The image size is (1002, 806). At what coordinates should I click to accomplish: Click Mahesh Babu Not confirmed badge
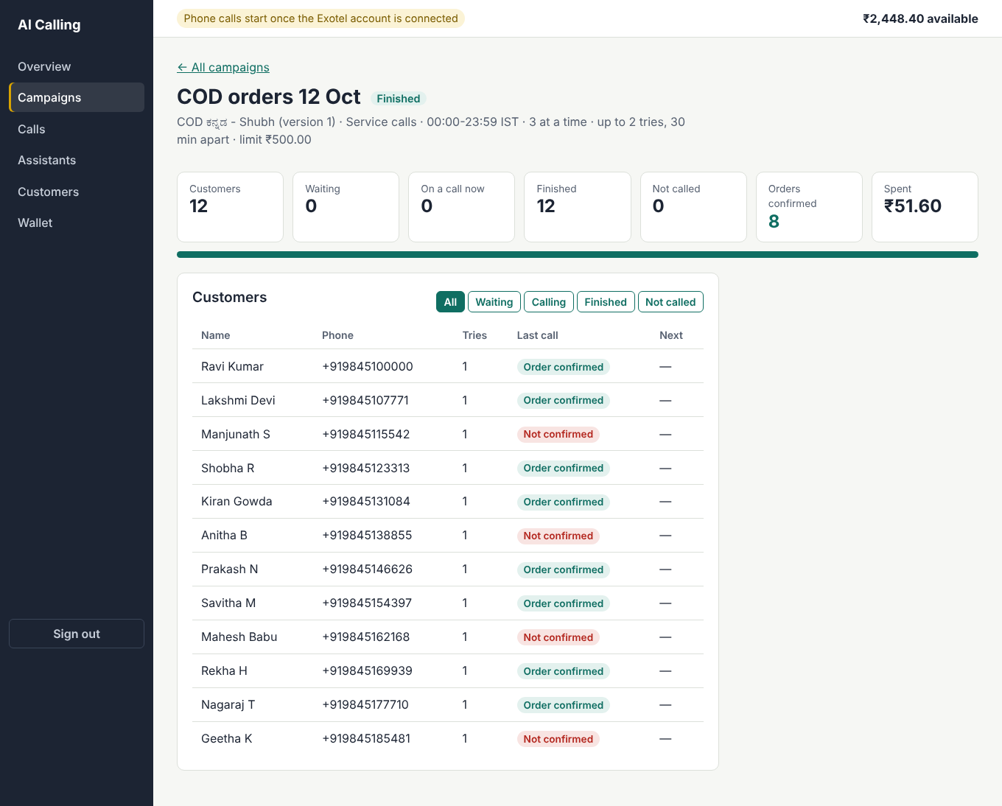pyautogui.click(x=558, y=637)
